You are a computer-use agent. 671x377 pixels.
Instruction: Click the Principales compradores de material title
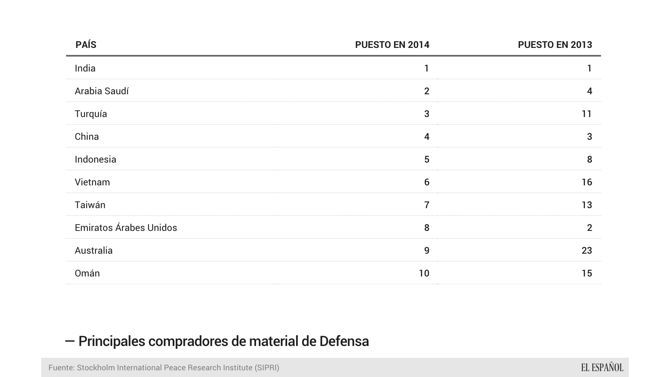[x=223, y=341]
